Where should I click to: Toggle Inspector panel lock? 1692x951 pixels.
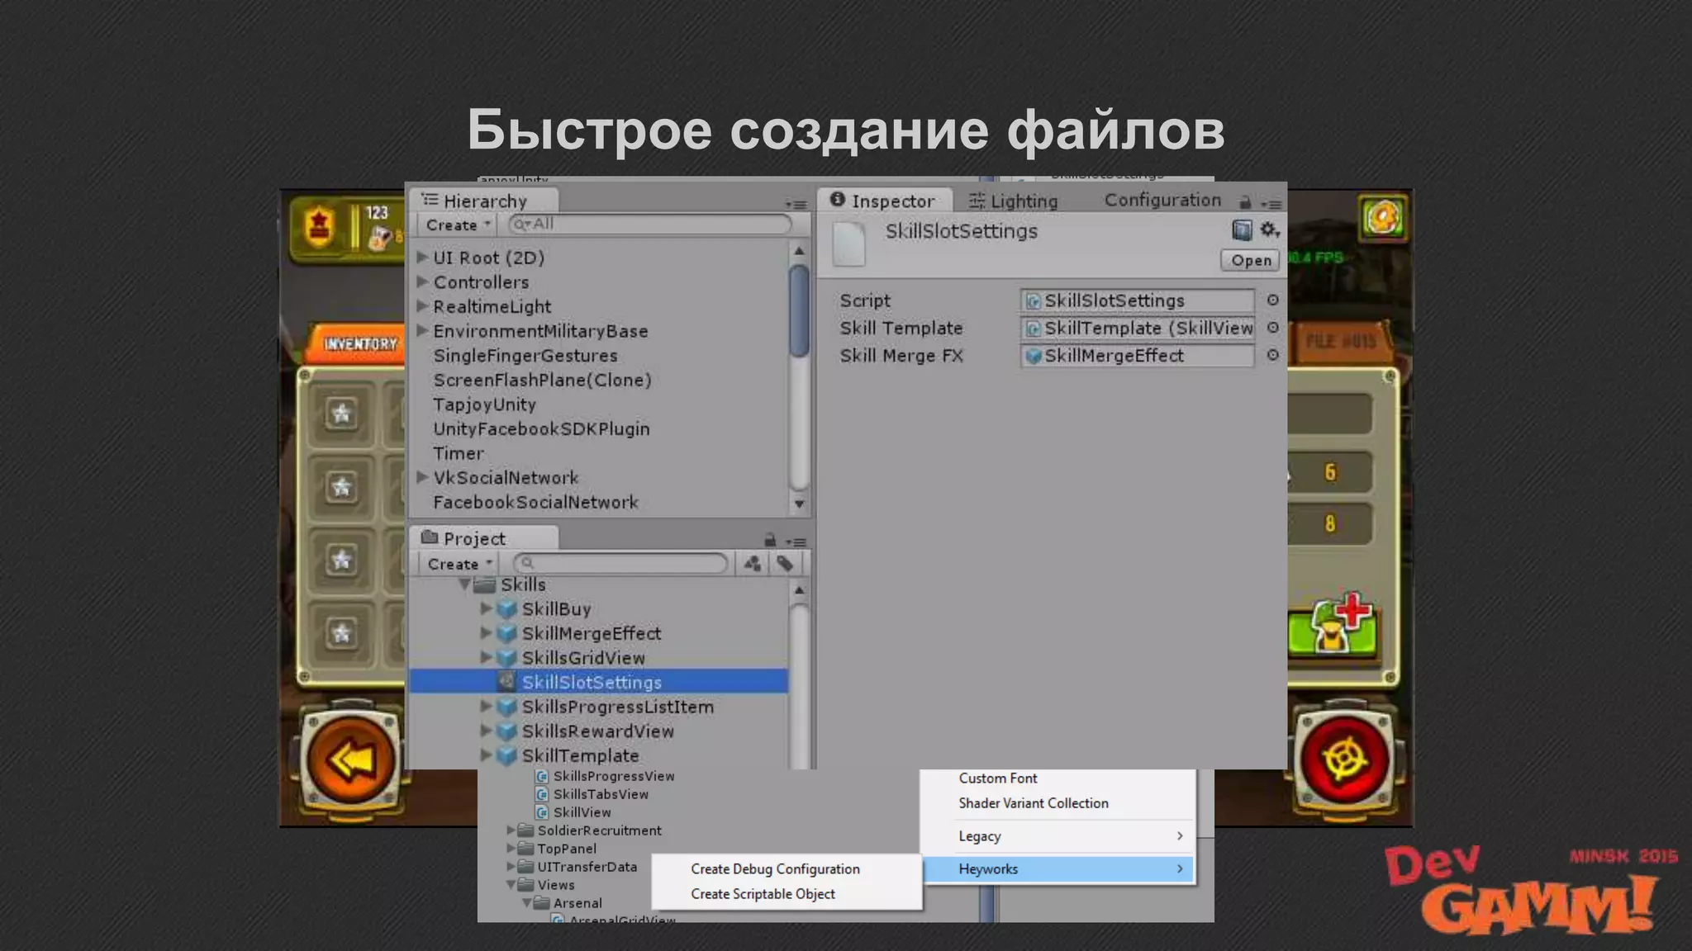pos(1245,202)
